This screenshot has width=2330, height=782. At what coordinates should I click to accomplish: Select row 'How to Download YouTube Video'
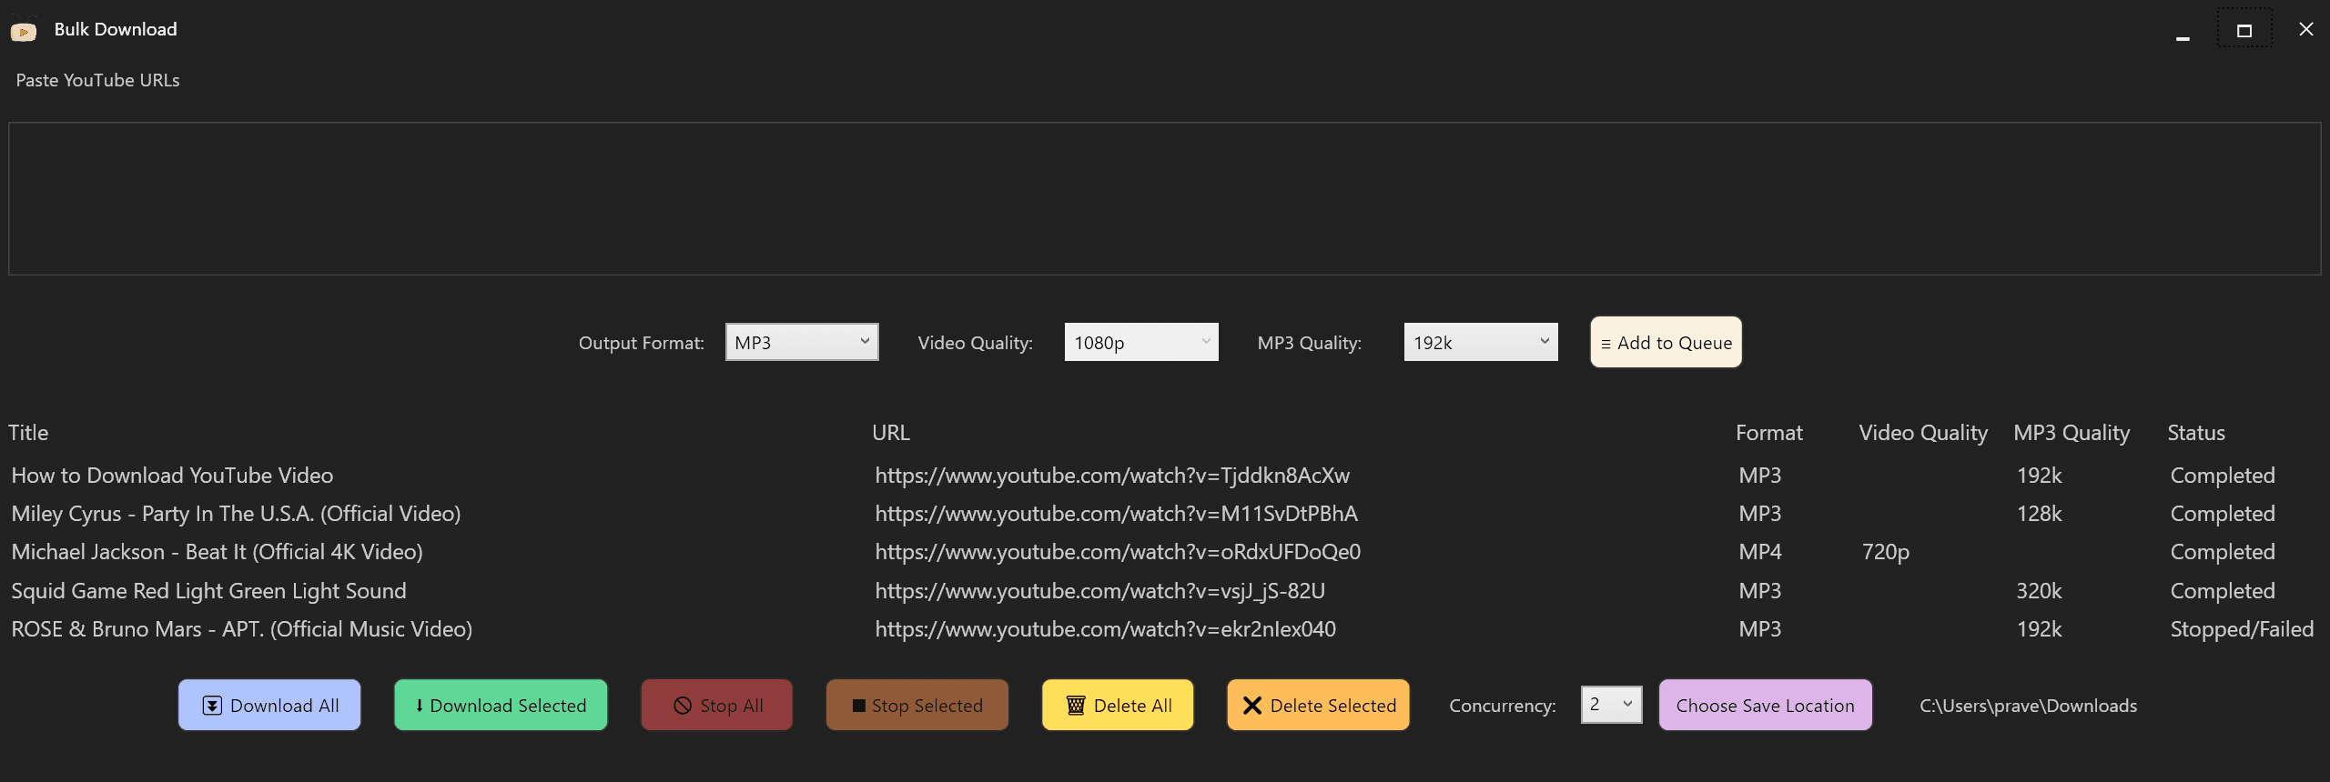[1163, 476]
